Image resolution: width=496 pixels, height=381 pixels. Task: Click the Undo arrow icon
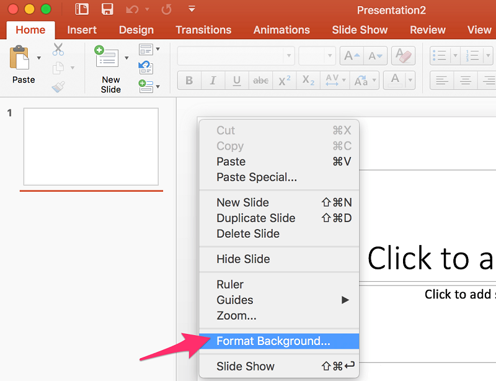tap(132, 9)
